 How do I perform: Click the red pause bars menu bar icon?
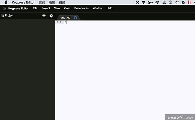189,2
